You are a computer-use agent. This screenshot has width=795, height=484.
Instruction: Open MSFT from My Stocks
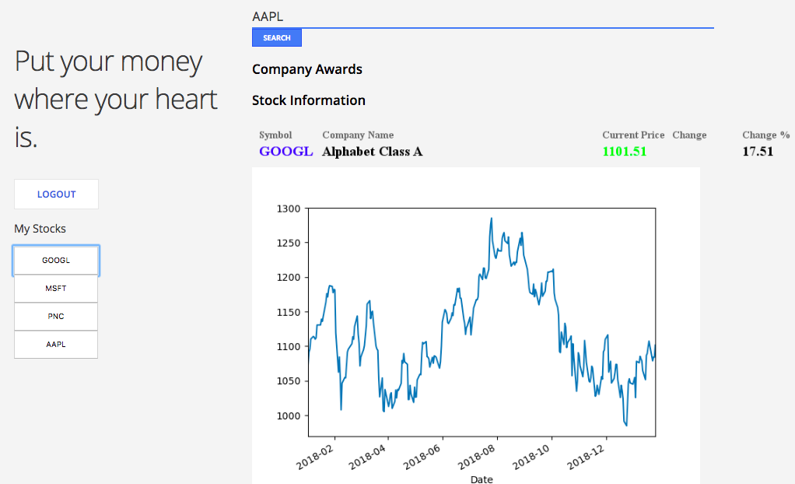click(56, 289)
